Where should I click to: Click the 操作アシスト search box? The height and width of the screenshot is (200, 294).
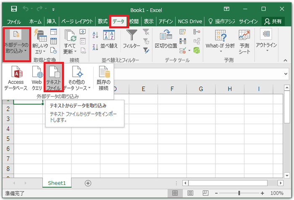222,21
